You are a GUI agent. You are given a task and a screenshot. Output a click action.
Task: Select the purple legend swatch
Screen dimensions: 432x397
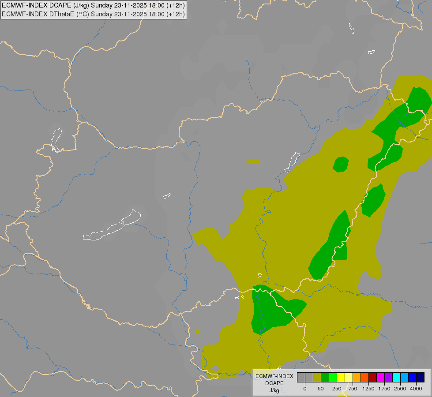click(389, 377)
